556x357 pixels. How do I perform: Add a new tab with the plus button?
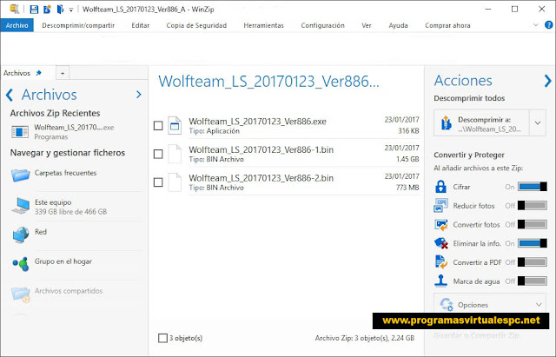pyautogui.click(x=63, y=73)
